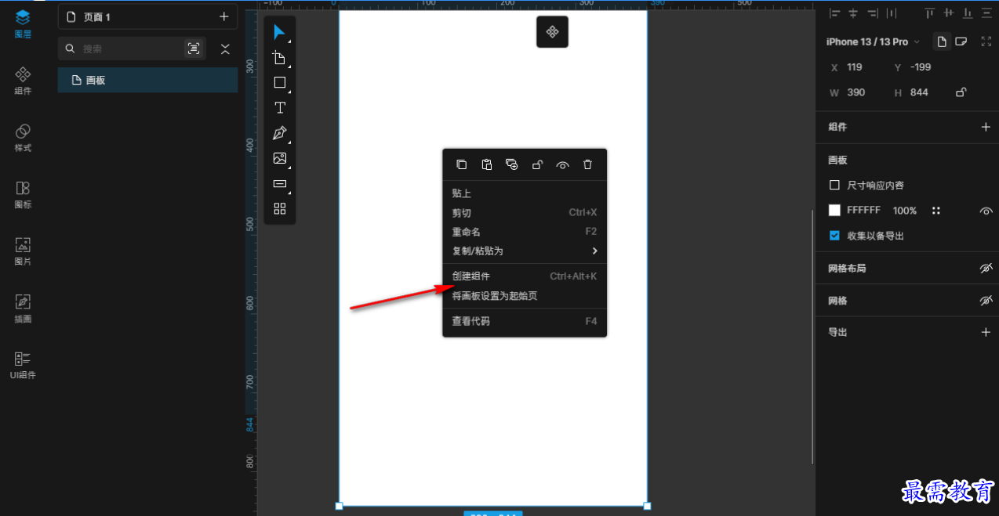This screenshot has width=999, height=516.
Task: Align vertical centers icon
Action: [949, 13]
